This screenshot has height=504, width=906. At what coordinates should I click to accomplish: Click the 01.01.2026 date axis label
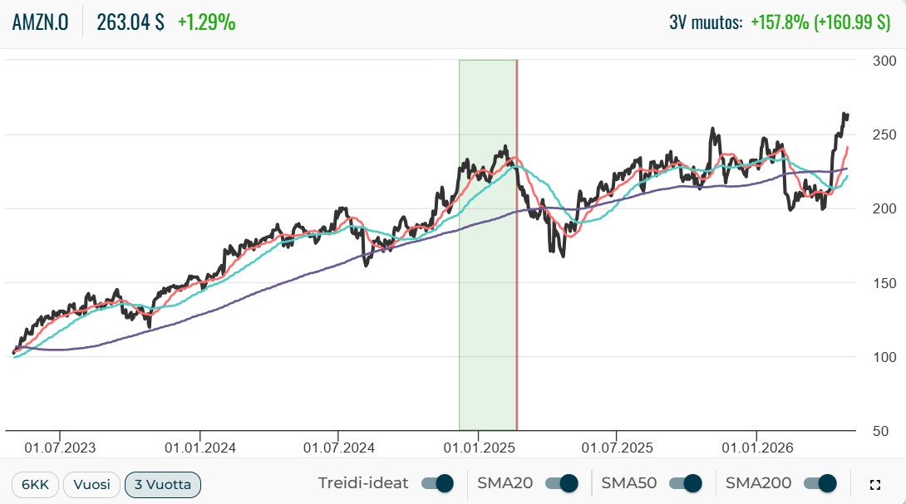point(757,448)
